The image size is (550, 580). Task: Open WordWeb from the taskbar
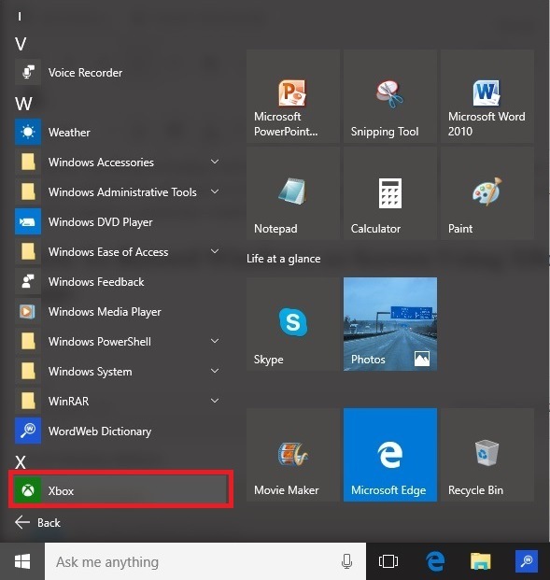(526, 561)
